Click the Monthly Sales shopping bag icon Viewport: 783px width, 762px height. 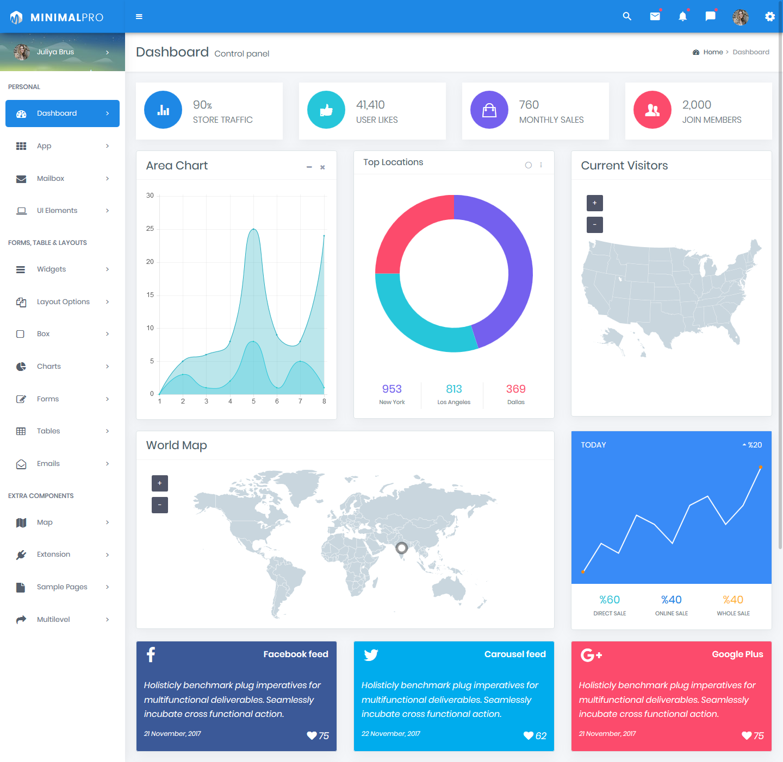tap(489, 110)
